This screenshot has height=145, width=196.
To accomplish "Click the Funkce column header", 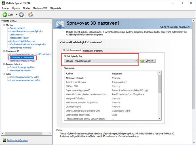I will pos(88,74).
